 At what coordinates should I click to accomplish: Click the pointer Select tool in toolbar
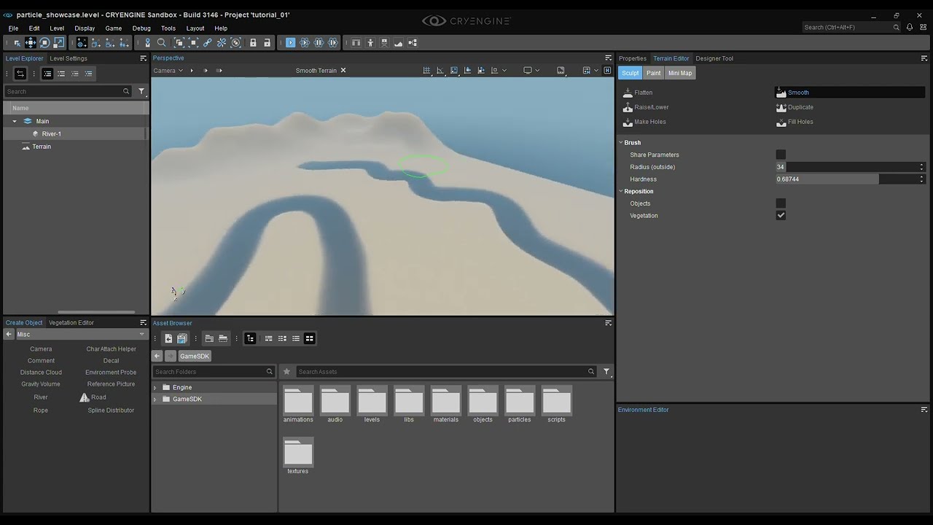(x=17, y=43)
